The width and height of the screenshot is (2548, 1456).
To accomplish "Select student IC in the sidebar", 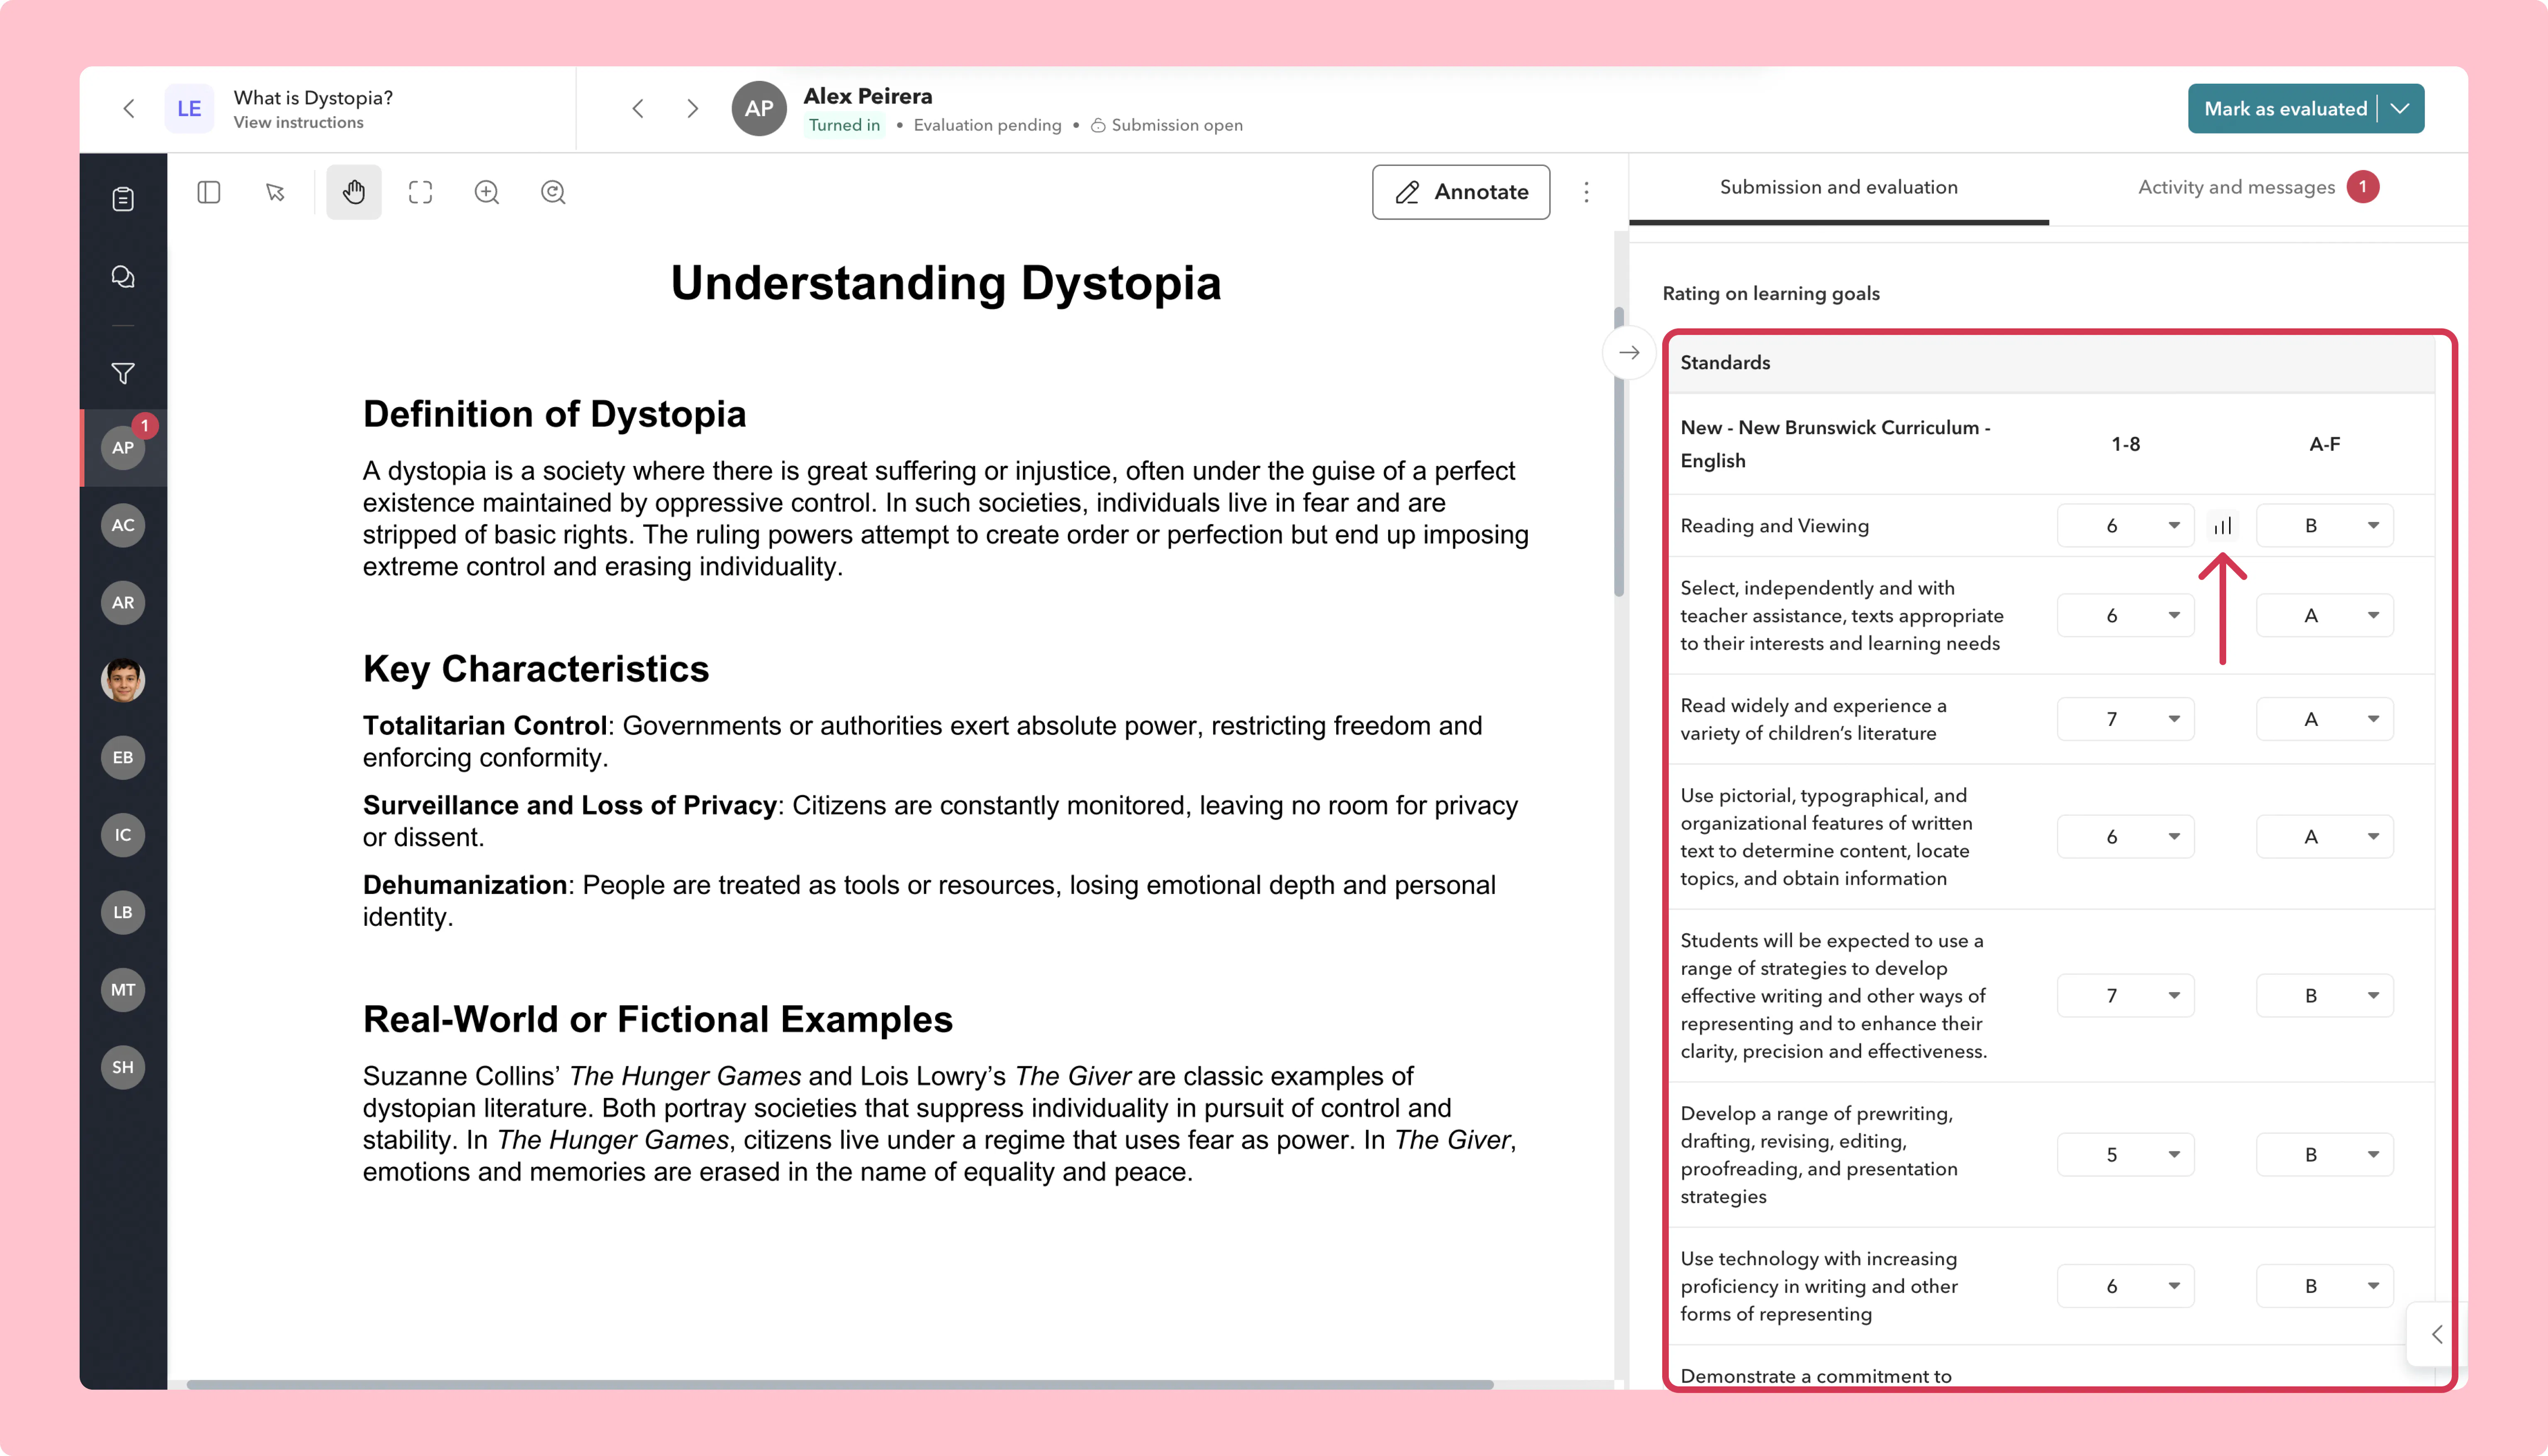I will pyautogui.click(x=123, y=835).
